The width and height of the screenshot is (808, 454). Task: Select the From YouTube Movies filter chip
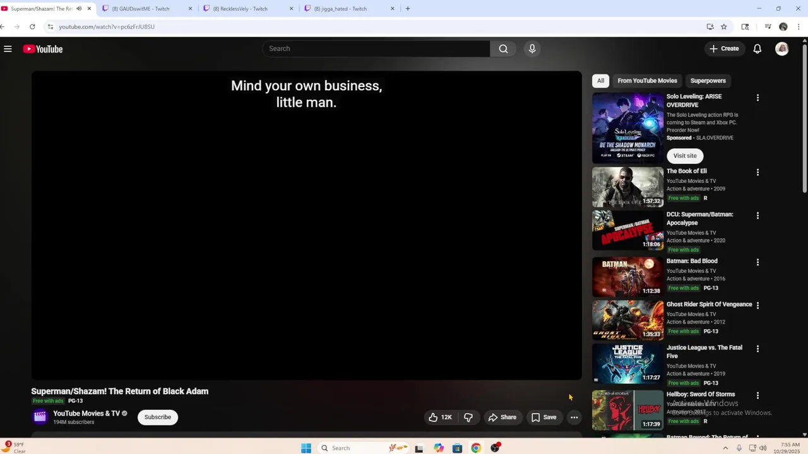[x=647, y=81]
